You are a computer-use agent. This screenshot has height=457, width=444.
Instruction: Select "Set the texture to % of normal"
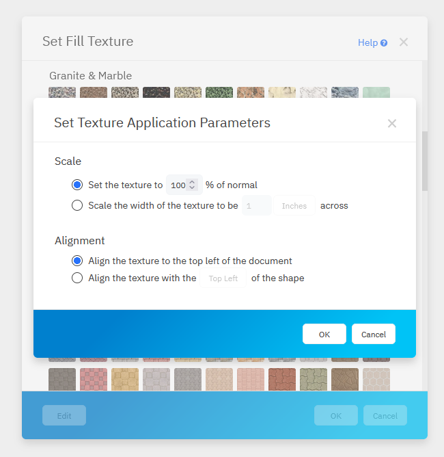click(x=77, y=185)
